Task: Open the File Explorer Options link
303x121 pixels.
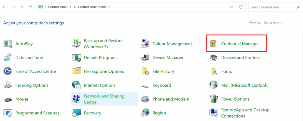Action: tap(104, 71)
